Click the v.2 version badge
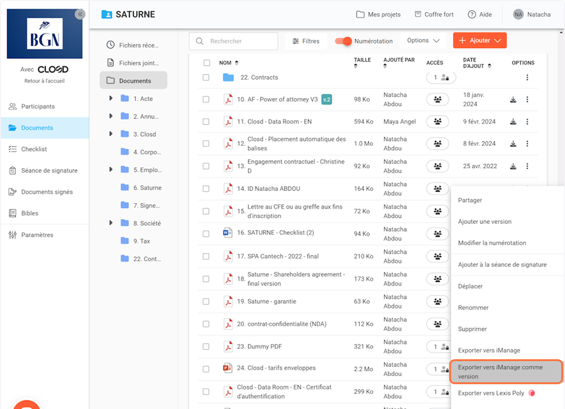Screen dimensions: 565x409 tap(327, 99)
